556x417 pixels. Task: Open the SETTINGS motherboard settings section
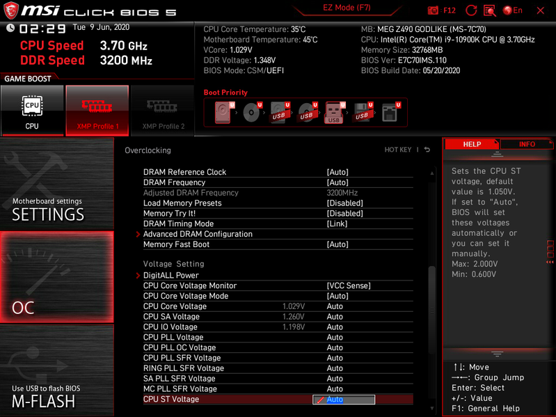tap(57, 184)
